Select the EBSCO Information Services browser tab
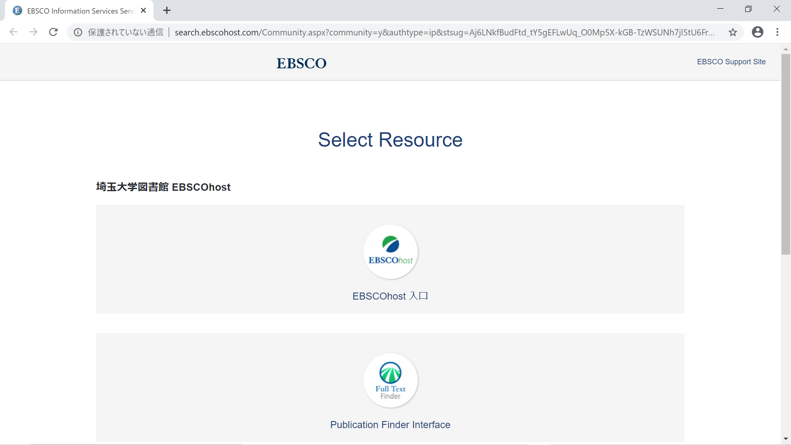Image resolution: width=791 pixels, height=445 pixels. coord(79,11)
